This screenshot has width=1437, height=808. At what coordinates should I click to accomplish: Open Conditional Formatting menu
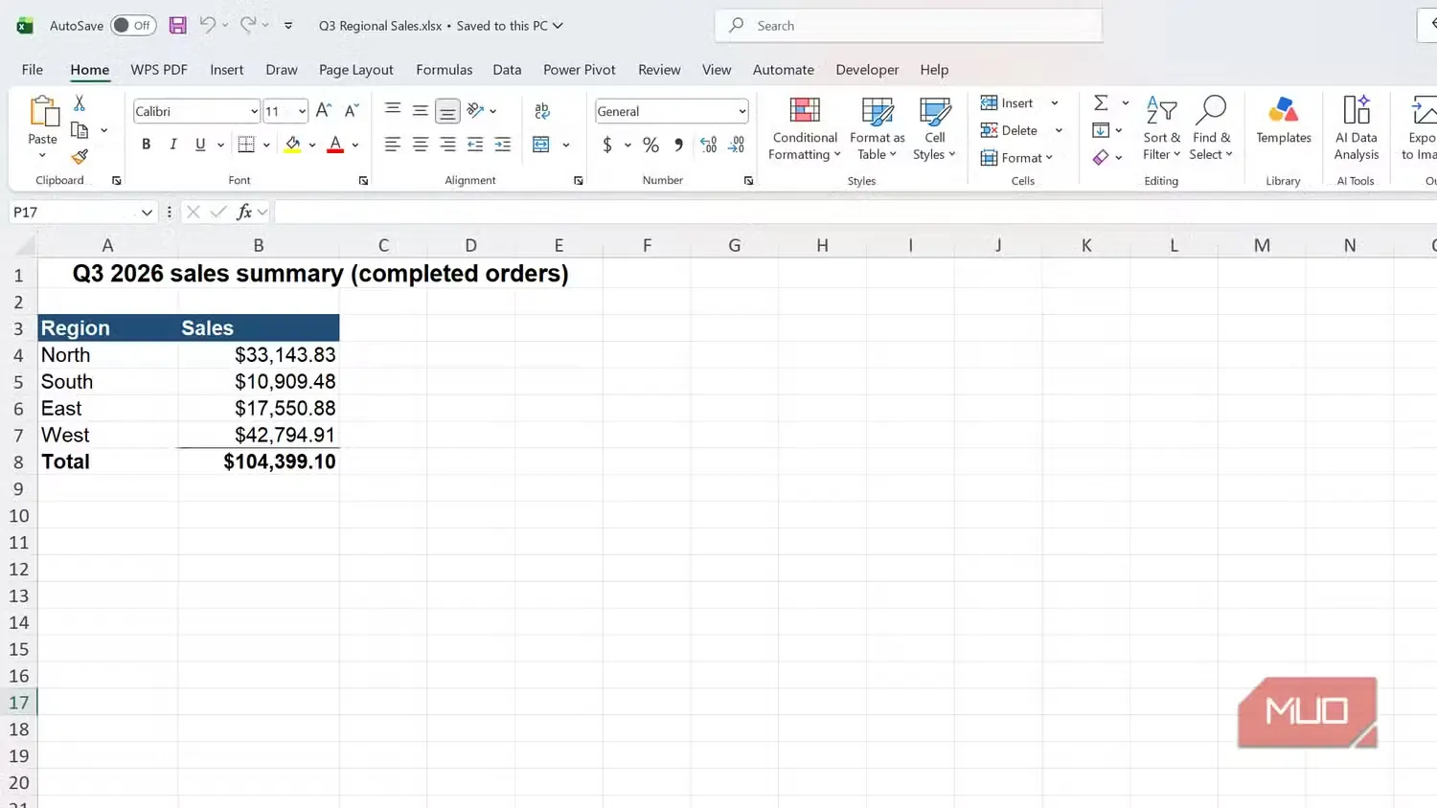(805, 128)
